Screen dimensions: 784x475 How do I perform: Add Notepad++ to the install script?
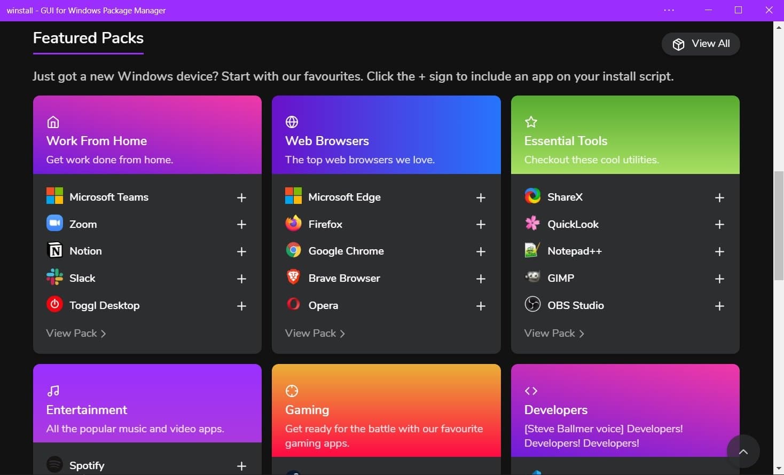[x=719, y=251]
